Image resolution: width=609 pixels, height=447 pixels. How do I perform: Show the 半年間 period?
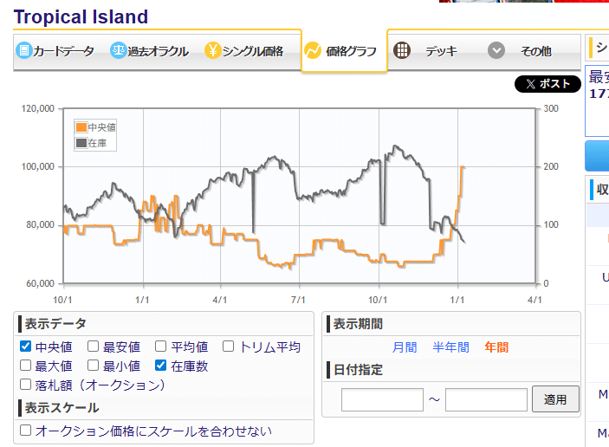point(450,347)
